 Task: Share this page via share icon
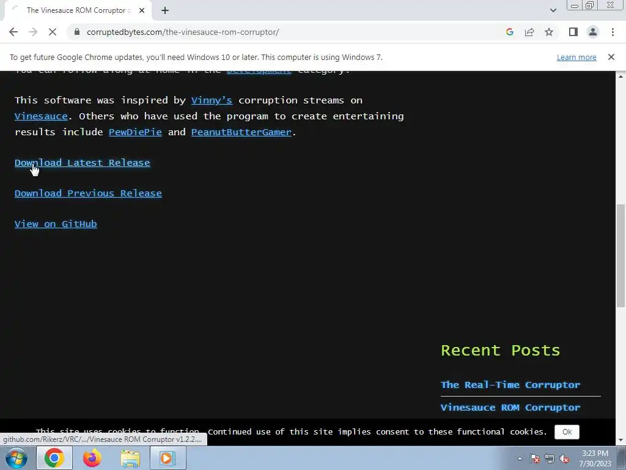click(529, 32)
